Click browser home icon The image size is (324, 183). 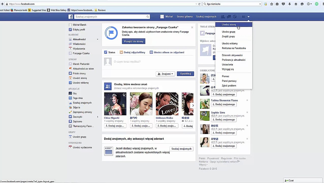(x=296, y=4)
